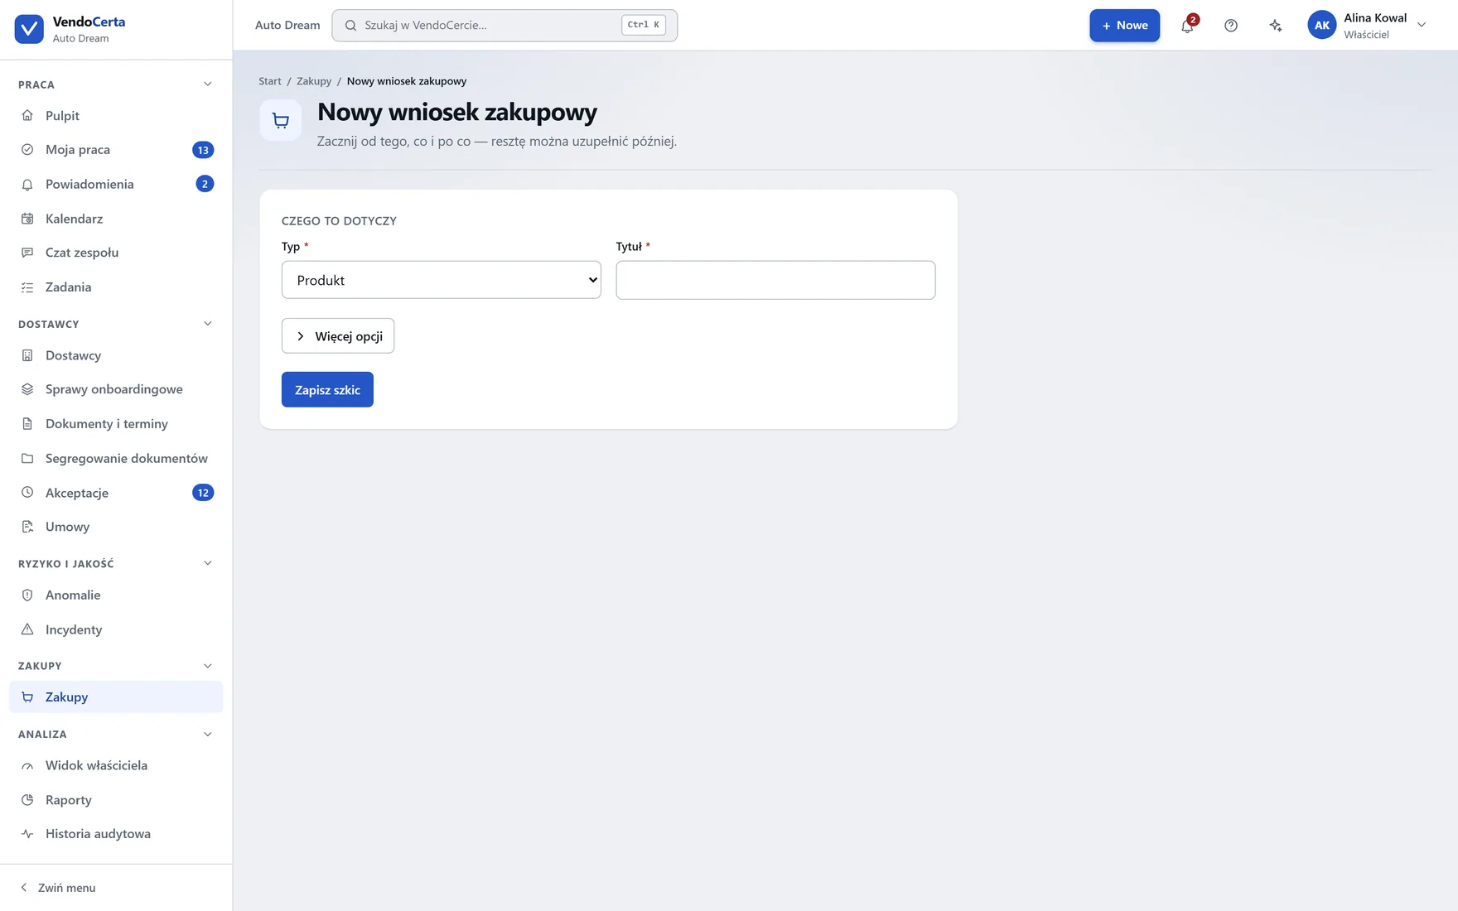1458x911 pixels.
Task: Click the Szukaj w VendoCercie search field
Action: [x=505, y=26]
